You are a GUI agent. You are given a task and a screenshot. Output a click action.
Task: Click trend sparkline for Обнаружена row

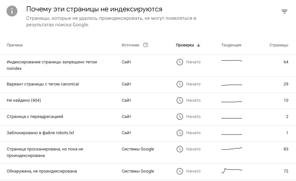click(232, 170)
